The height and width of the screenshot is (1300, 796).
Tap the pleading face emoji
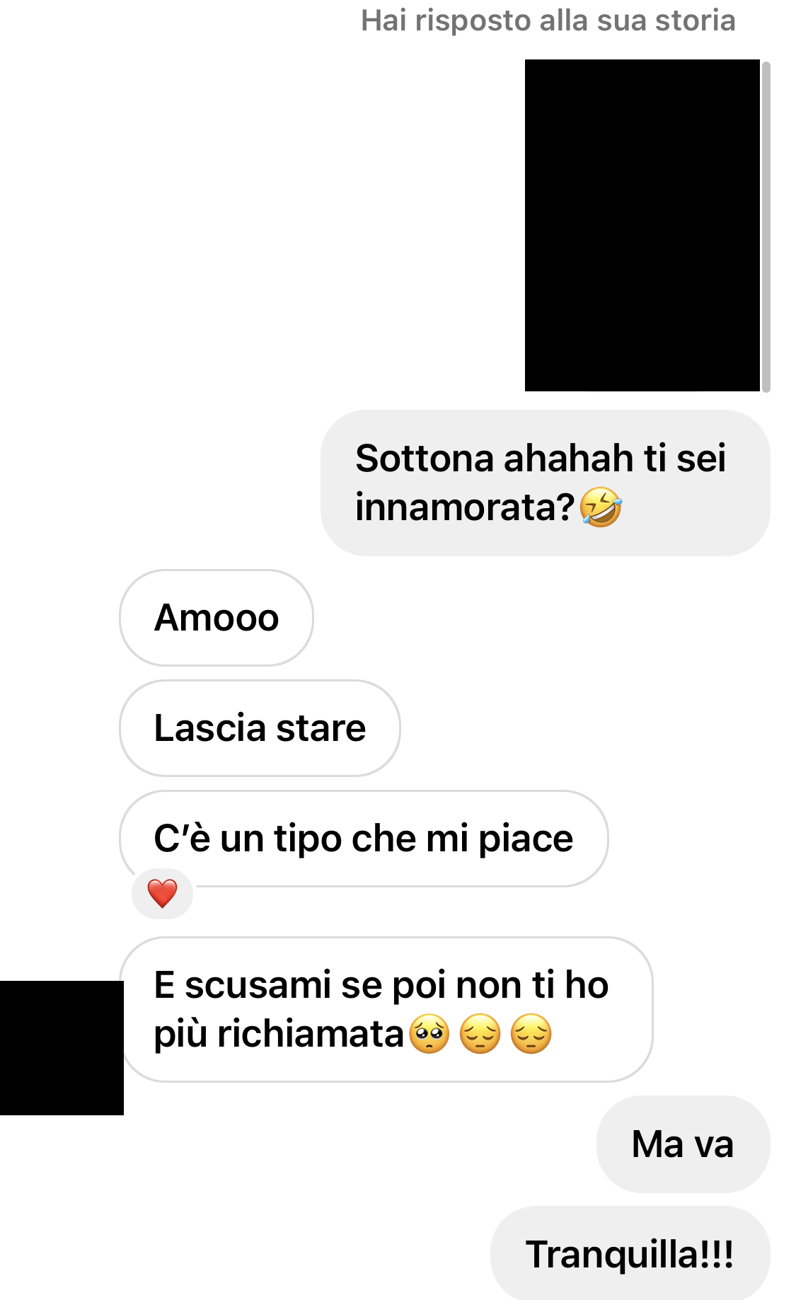click(x=429, y=1034)
